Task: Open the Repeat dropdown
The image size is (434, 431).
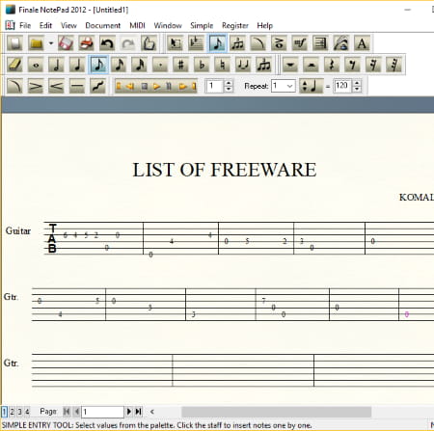Action: tap(284, 86)
